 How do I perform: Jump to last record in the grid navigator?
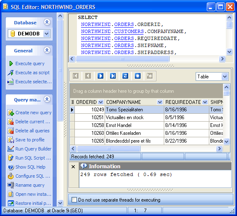pos(113,76)
